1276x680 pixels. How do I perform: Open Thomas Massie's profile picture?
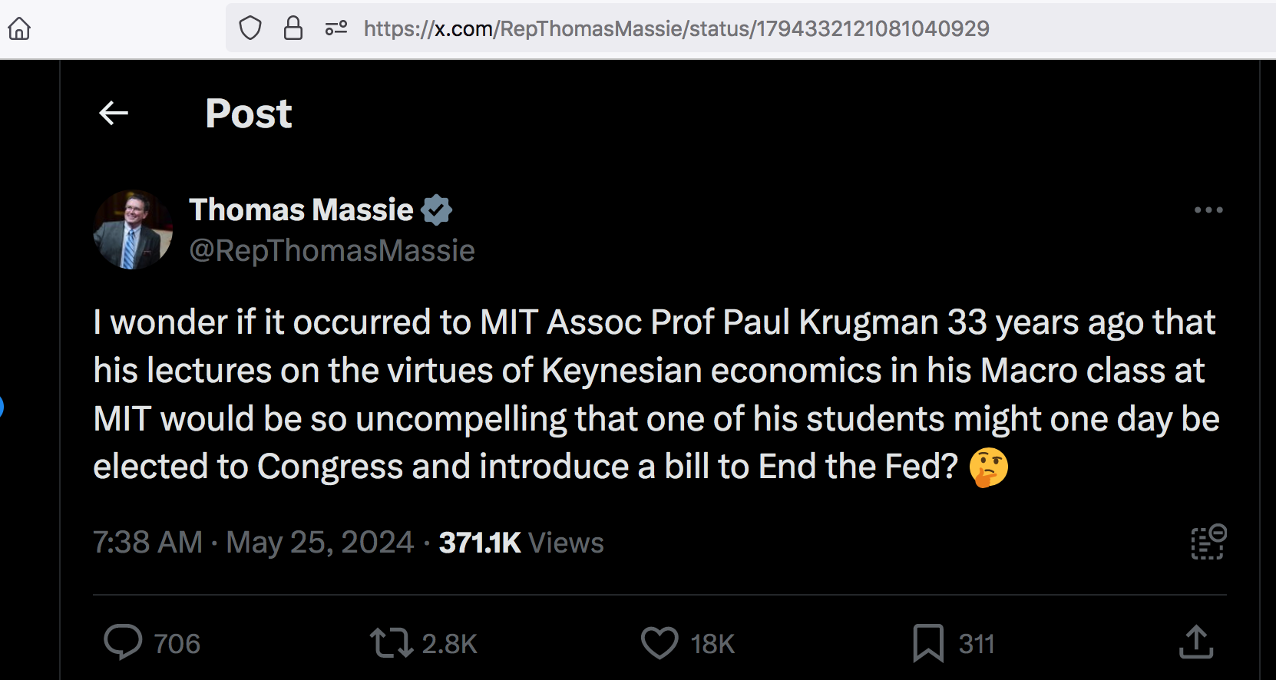point(133,229)
